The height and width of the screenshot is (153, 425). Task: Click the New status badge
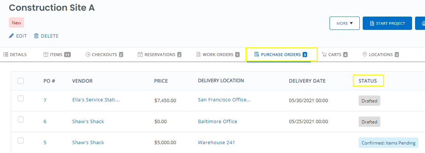click(x=17, y=22)
